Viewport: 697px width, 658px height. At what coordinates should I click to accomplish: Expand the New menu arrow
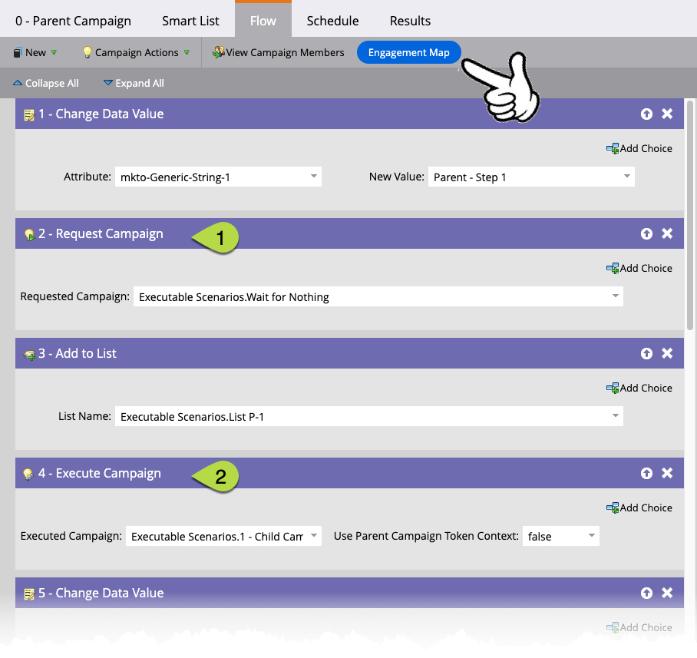tap(52, 52)
